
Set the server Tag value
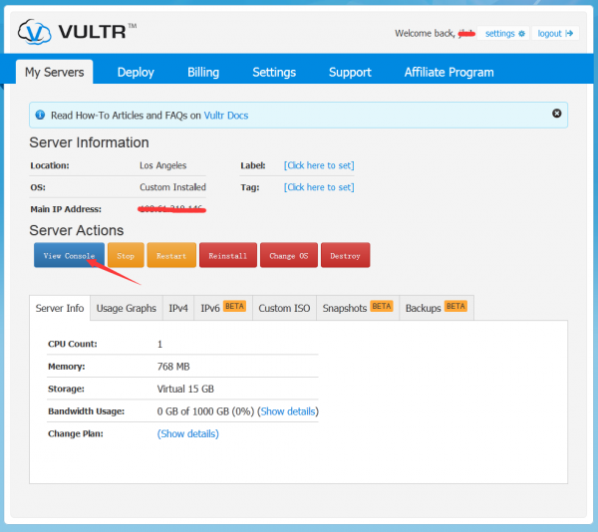319,187
